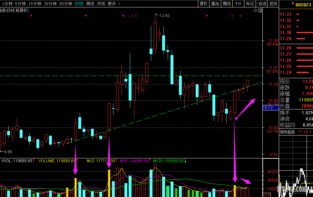Click the 11.28 bid price row

pyautogui.click(x=296, y=48)
